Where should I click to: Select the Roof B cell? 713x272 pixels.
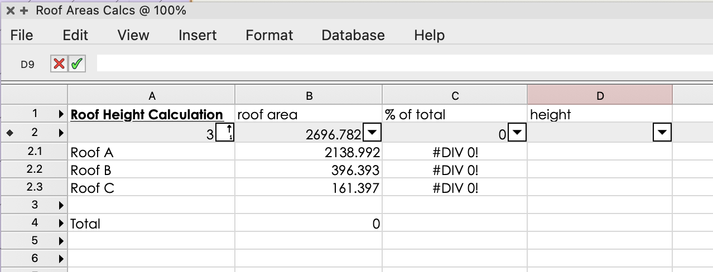pos(151,170)
